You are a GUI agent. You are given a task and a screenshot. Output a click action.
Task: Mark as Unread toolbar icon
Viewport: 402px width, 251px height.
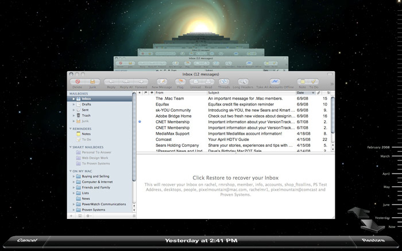(x=196, y=81)
